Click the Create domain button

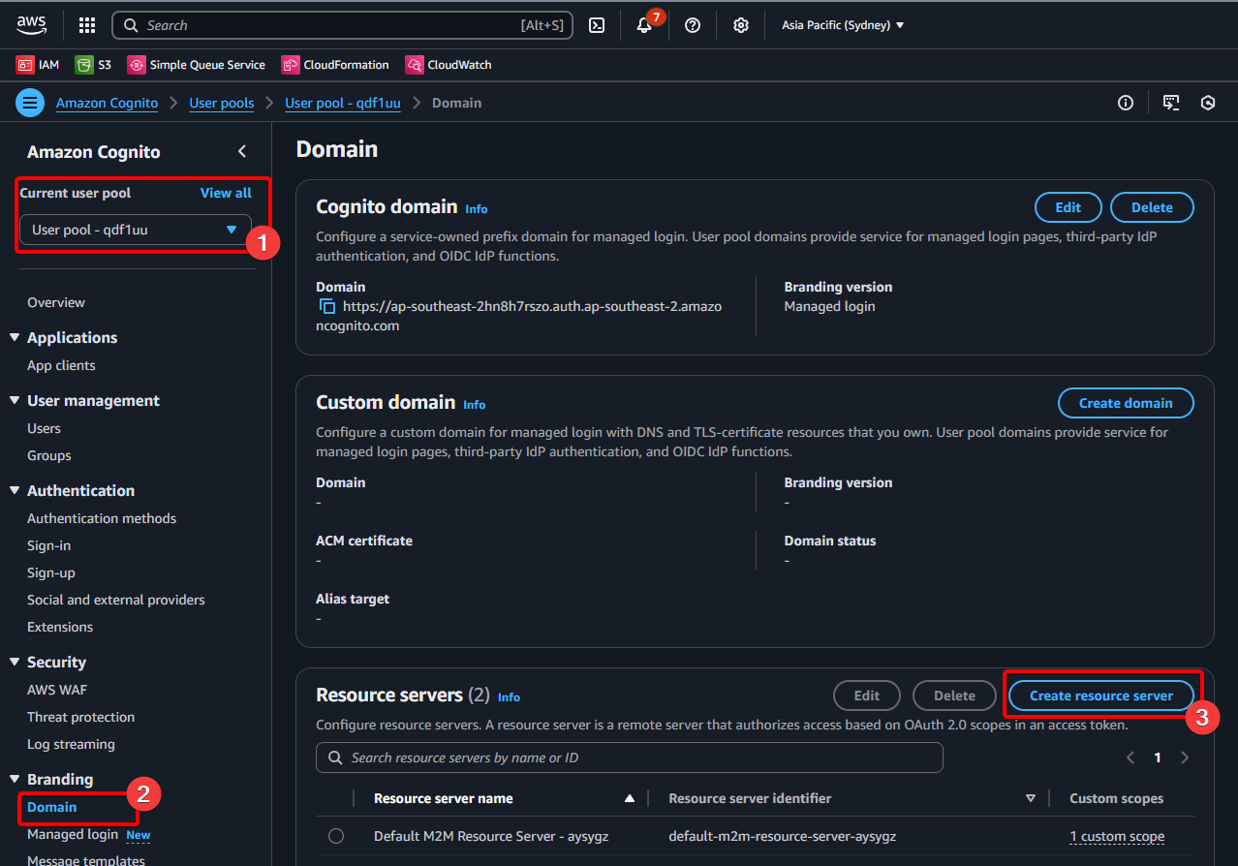(1125, 403)
